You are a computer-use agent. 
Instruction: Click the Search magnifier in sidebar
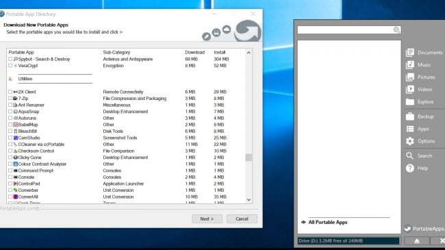(x=409, y=155)
